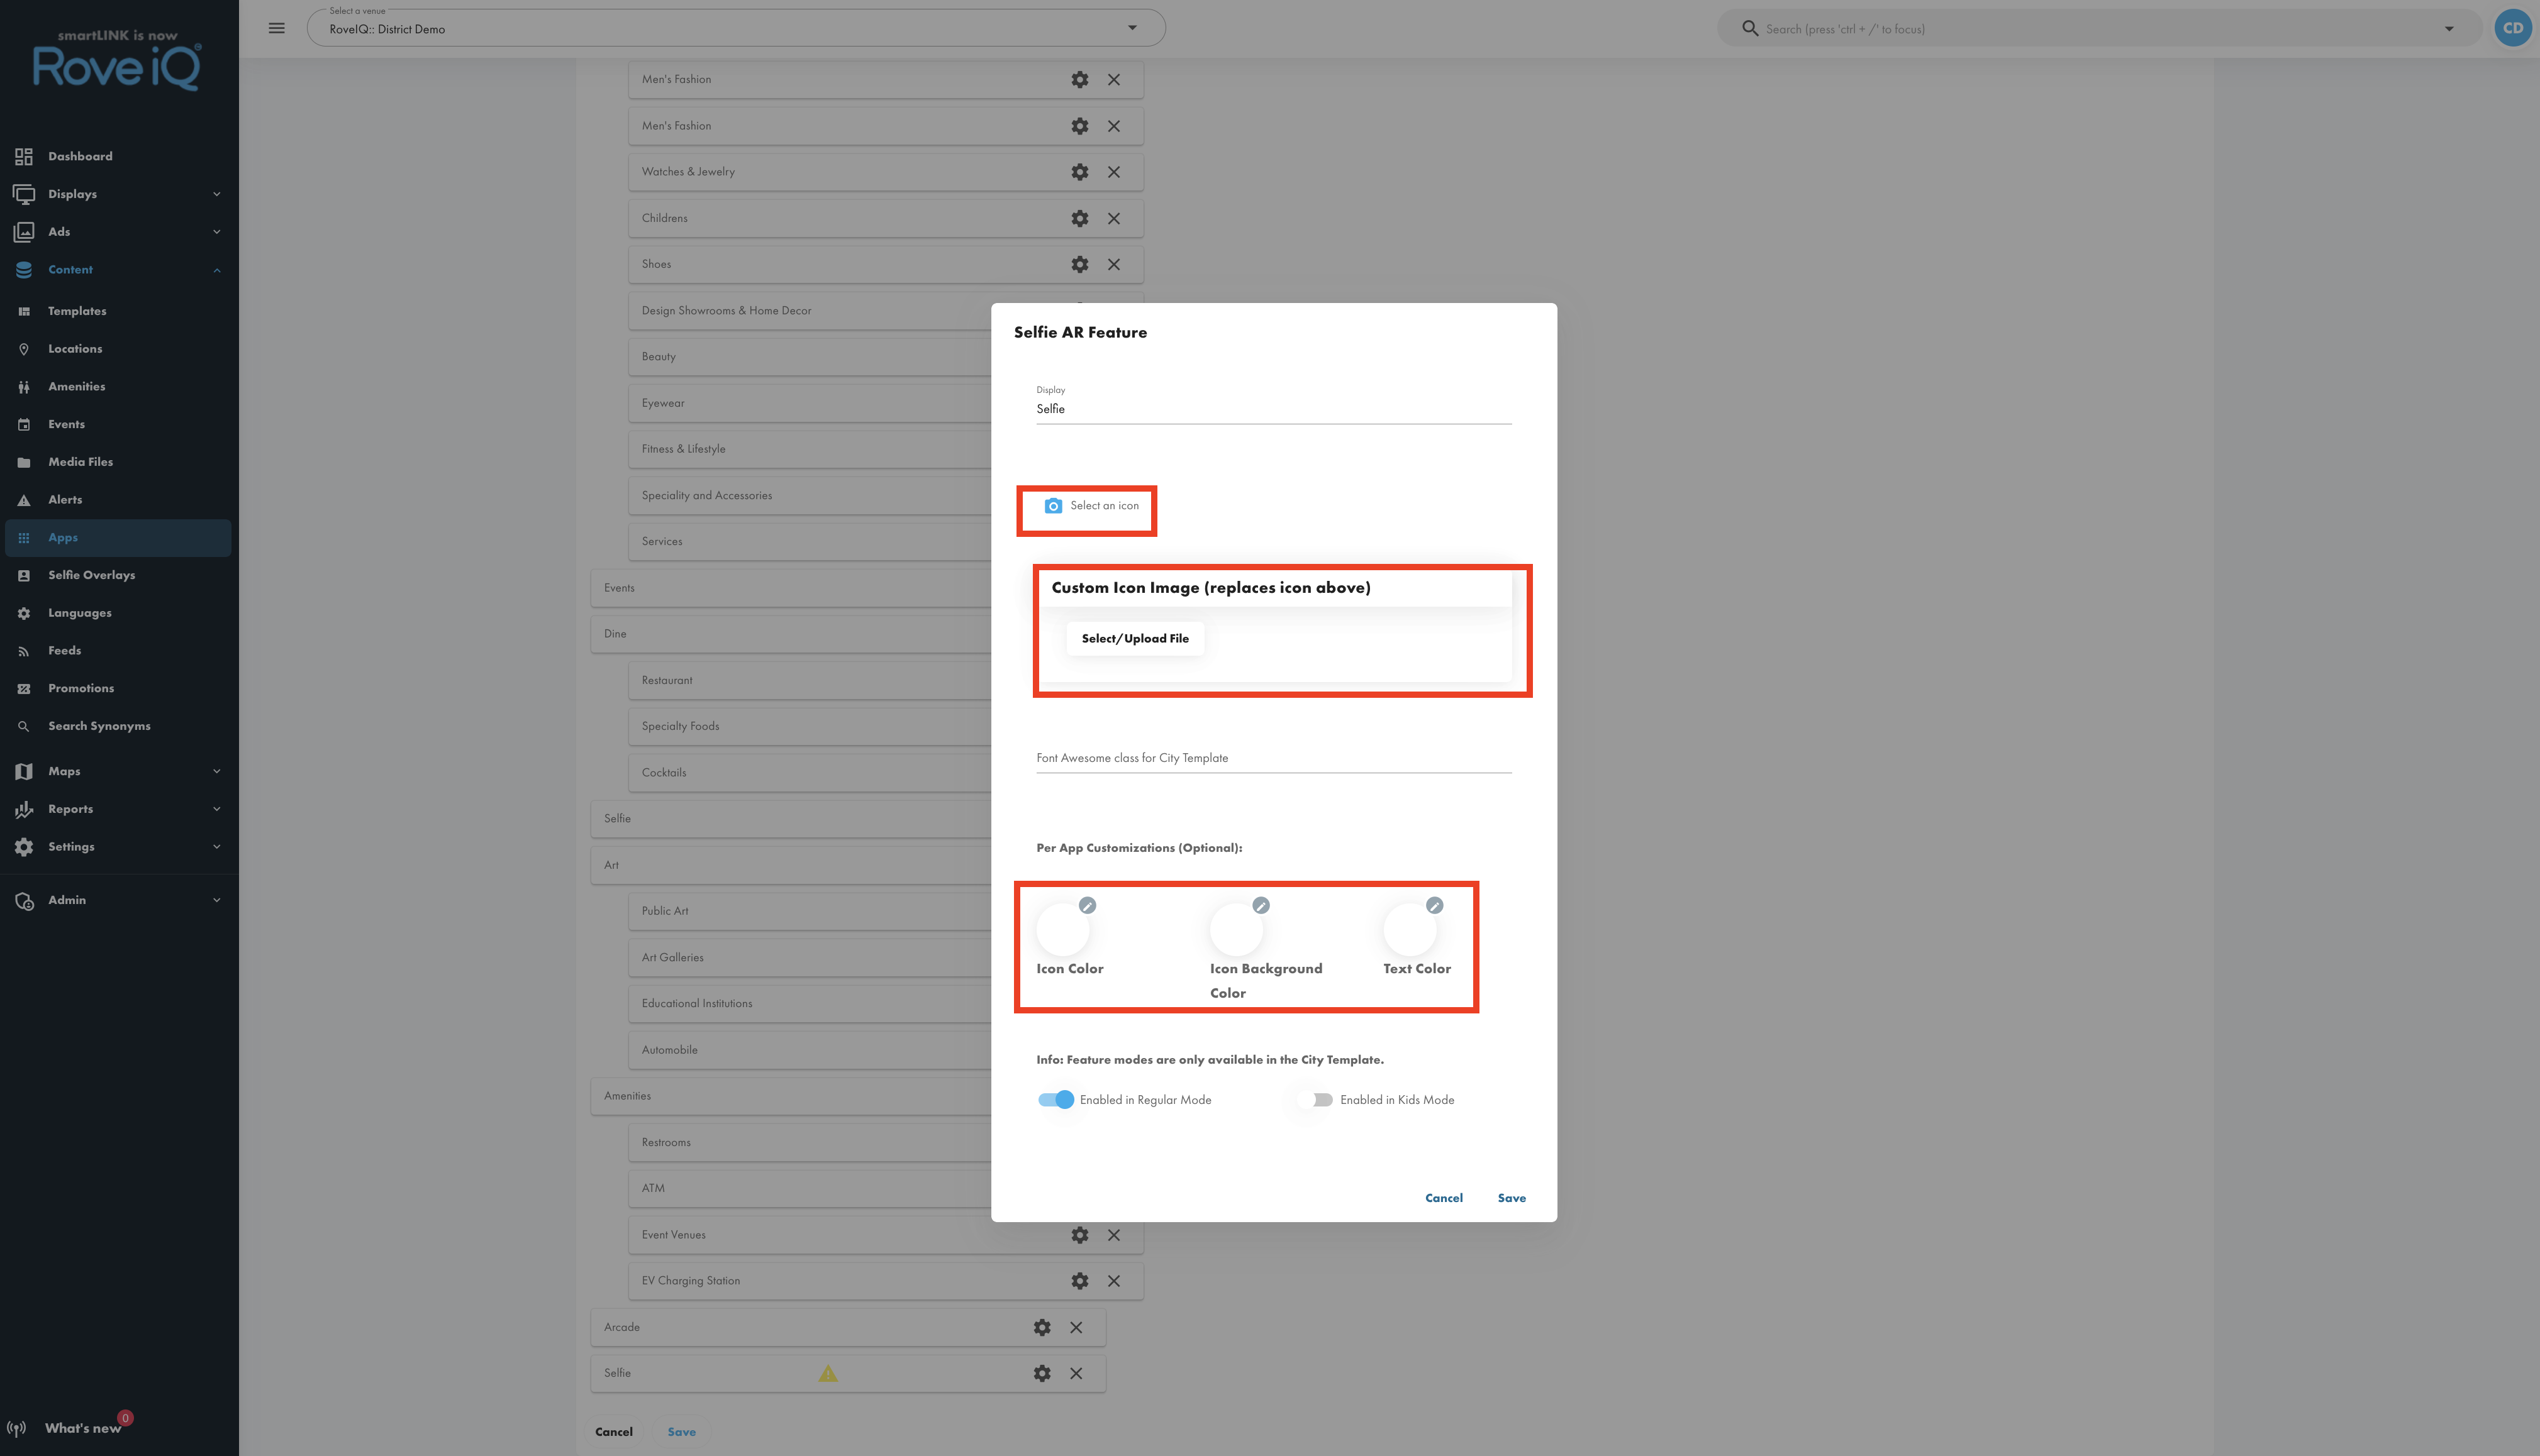Click the Icon Color swatch circle

(x=1062, y=930)
